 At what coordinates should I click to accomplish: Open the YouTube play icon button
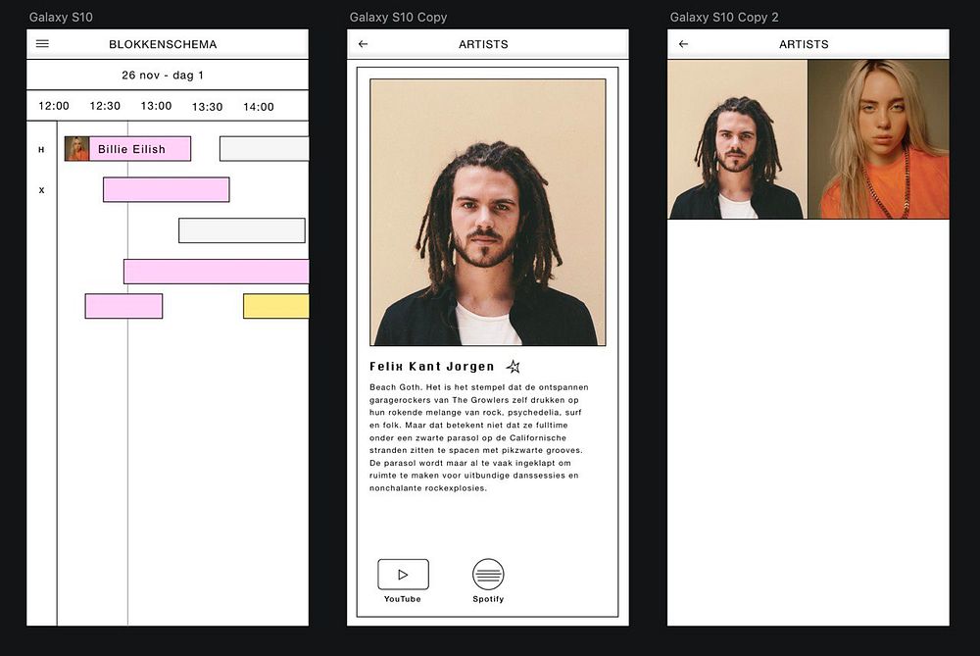pos(403,574)
